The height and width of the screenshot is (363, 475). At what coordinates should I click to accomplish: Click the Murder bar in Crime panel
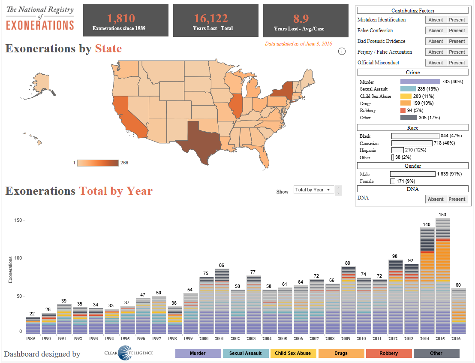pyautogui.click(x=420, y=82)
